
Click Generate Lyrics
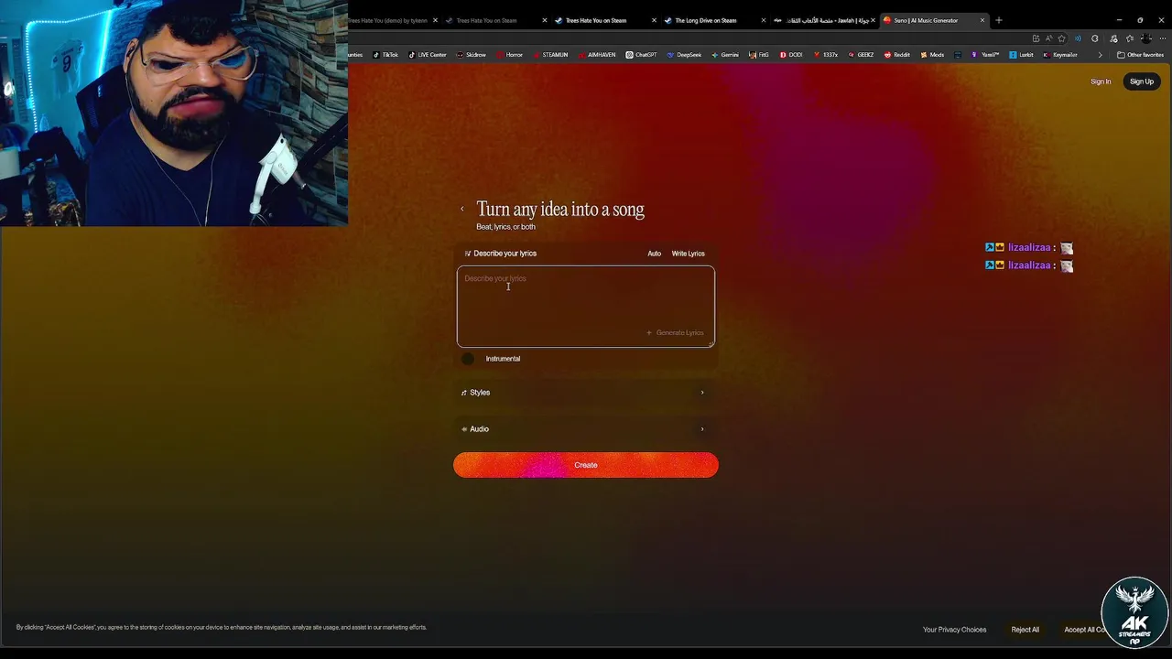676,333
